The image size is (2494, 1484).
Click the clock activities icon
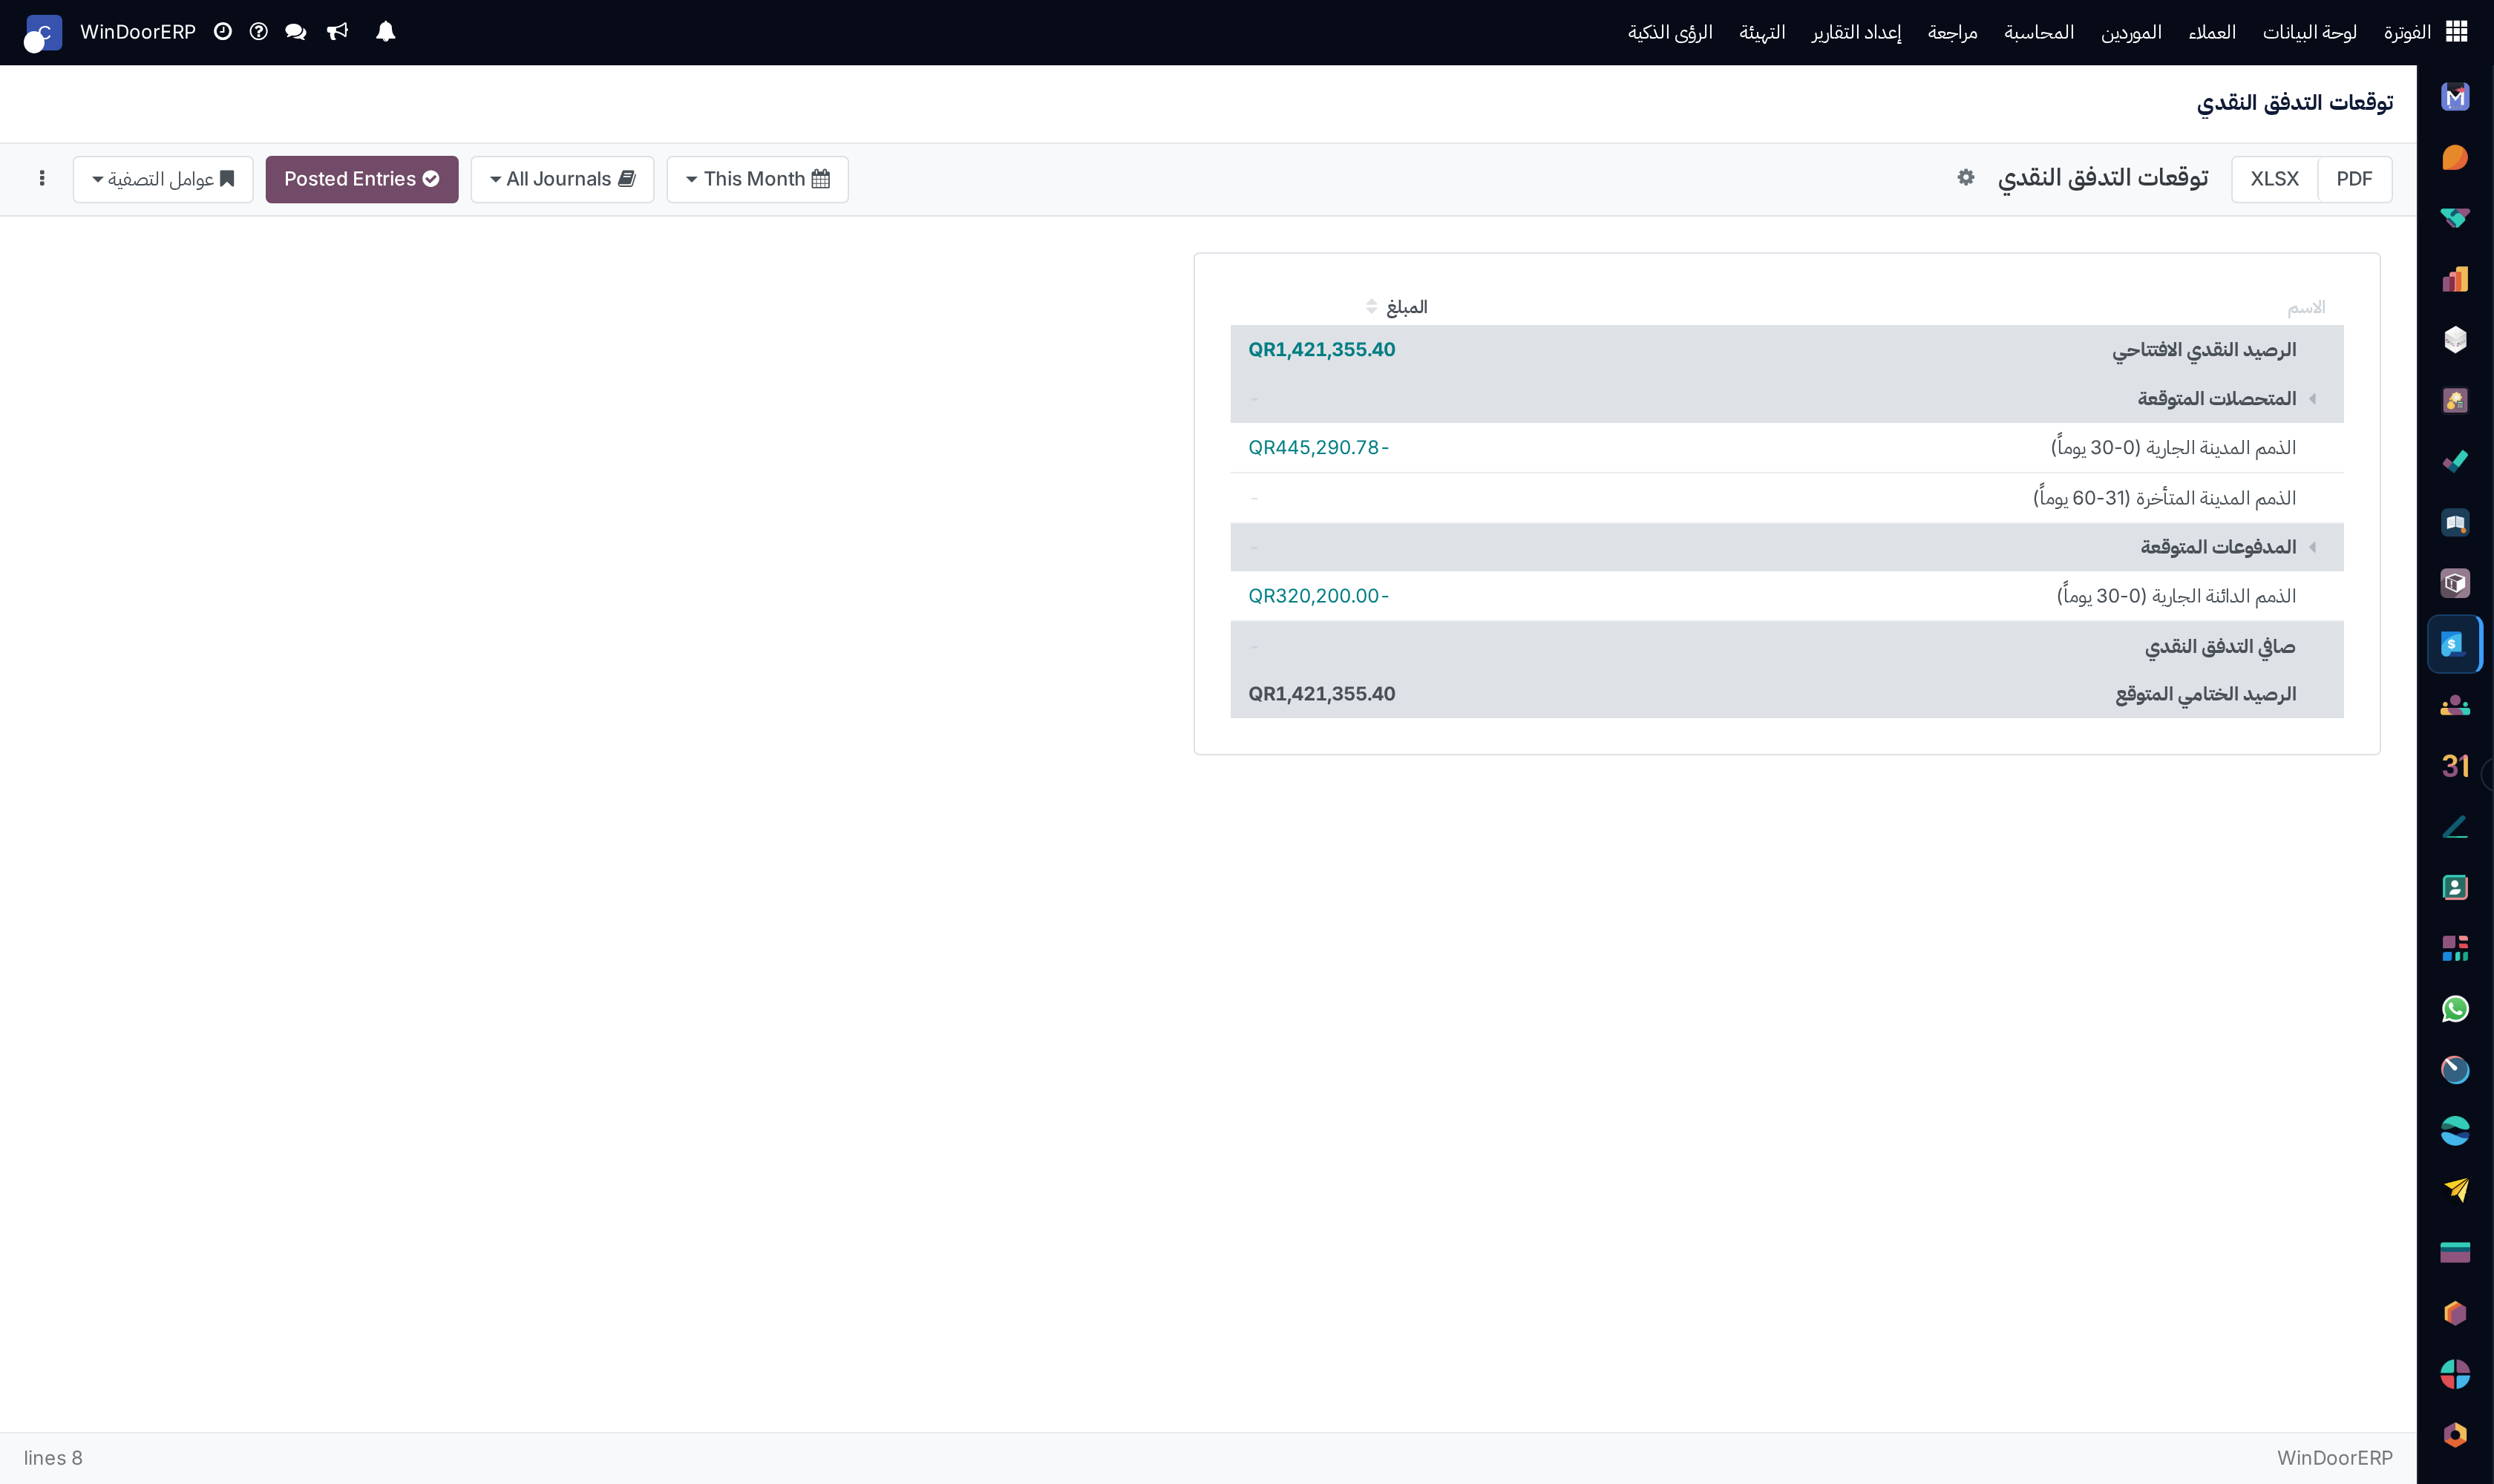click(223, 32)
